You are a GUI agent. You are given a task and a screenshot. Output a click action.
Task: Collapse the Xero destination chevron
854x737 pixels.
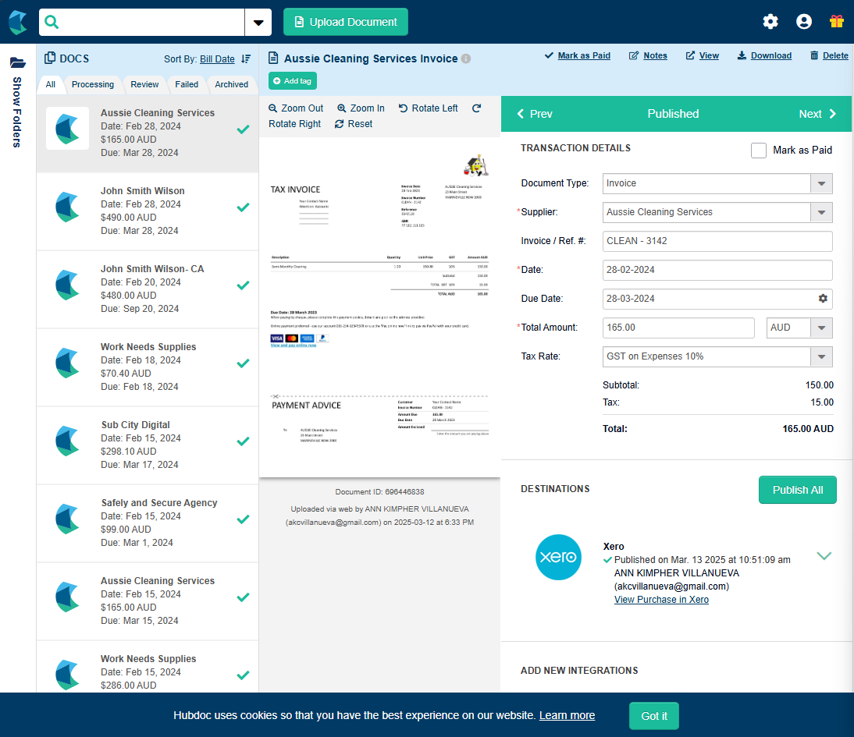[824, 556]
